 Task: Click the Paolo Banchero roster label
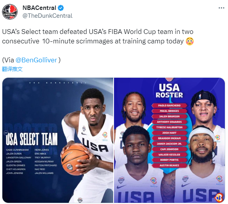169,106
